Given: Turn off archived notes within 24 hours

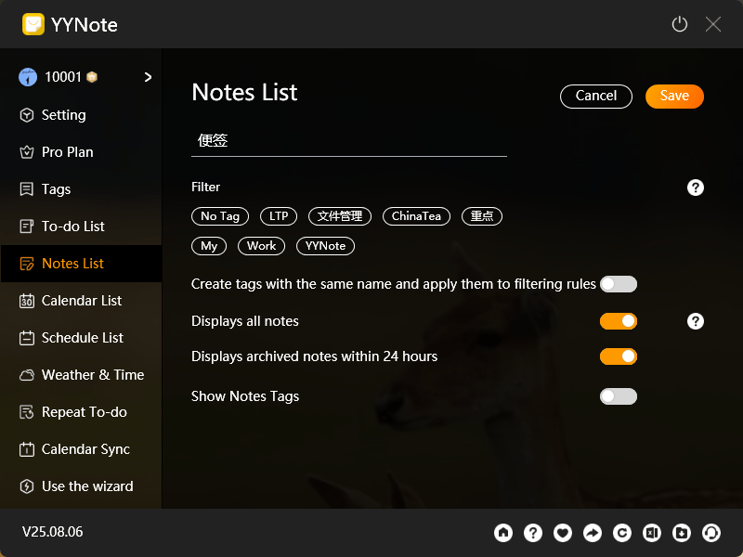Looking at the screenshot, I should click(x=619, y=356).
